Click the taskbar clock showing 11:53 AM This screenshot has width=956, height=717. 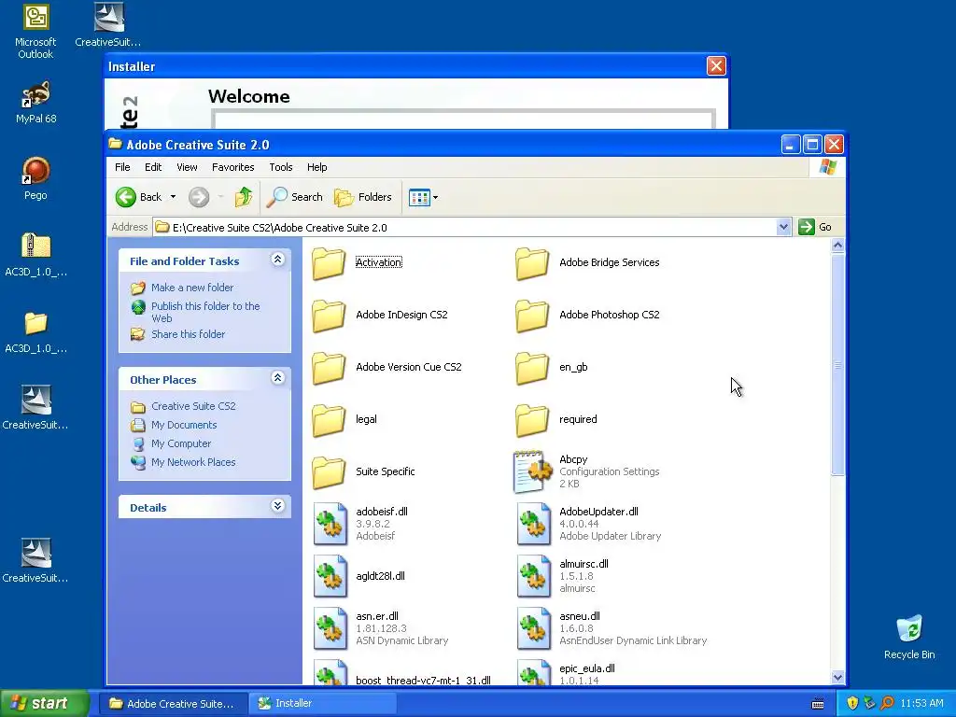pyautogui.click(x=921, y=704)
